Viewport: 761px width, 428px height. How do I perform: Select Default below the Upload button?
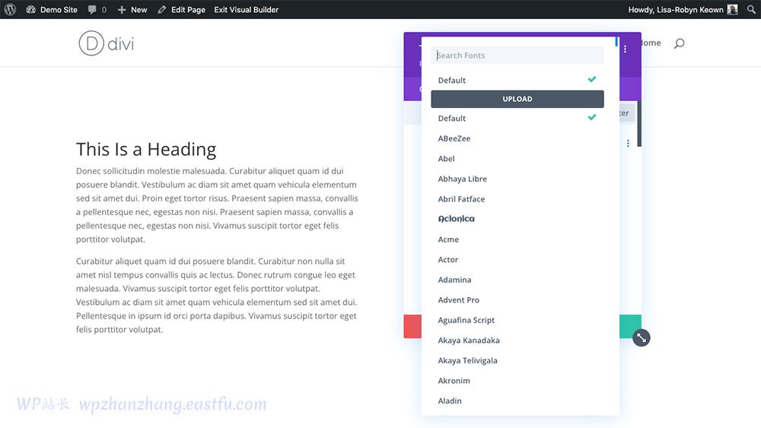tap(517, 118)
